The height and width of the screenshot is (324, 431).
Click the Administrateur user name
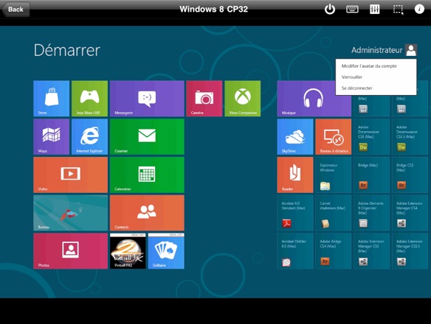[x=376, y=50]
